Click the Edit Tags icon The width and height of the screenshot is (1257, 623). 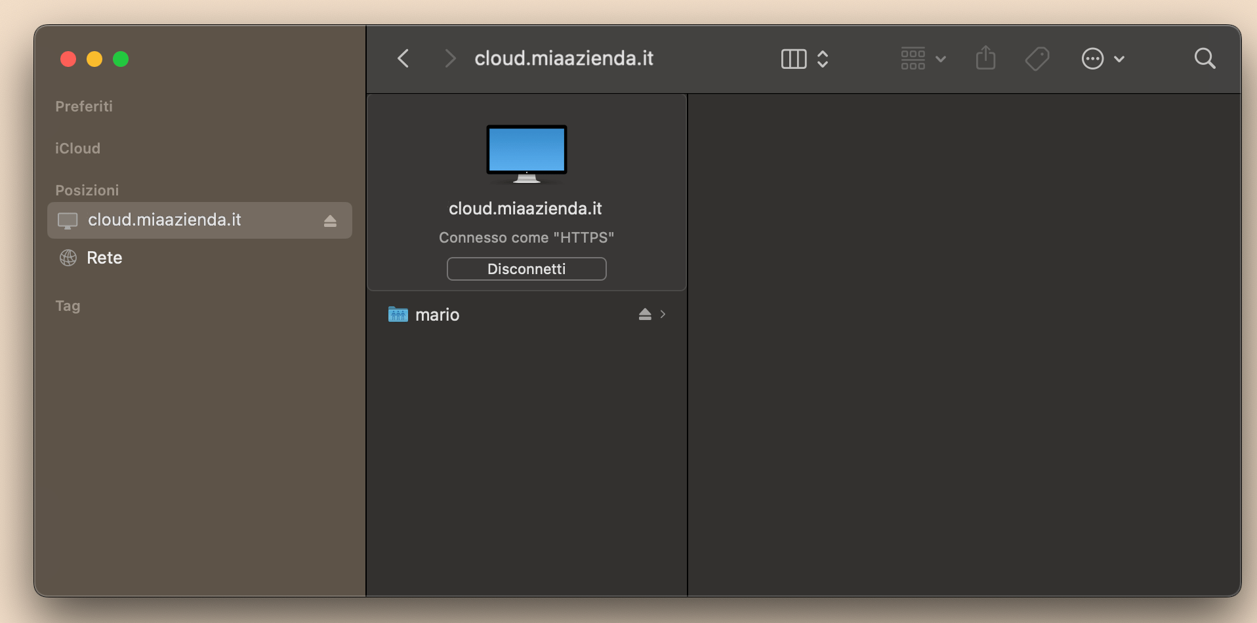pyautogui.click(x=1037, y=59)
